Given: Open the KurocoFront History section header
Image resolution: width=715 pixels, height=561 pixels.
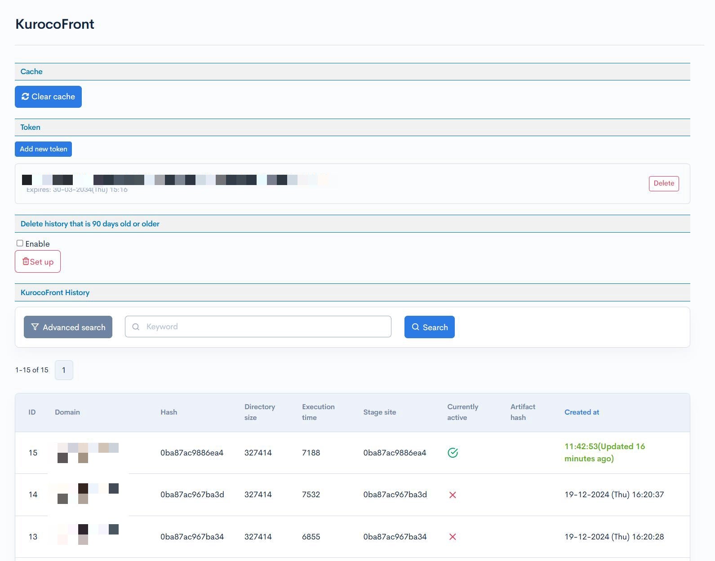Looking at the screenshot, I should (x=55, y=292).
